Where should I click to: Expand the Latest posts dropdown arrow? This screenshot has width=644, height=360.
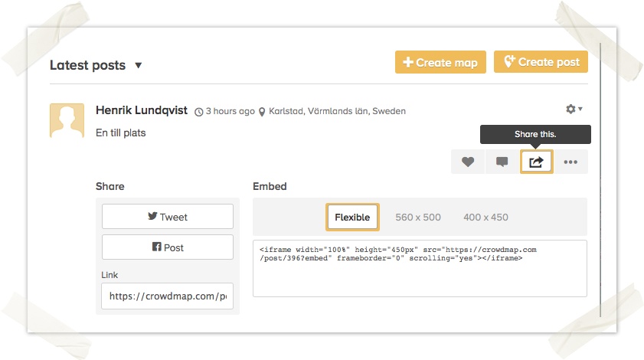click(x=139, y=66)
